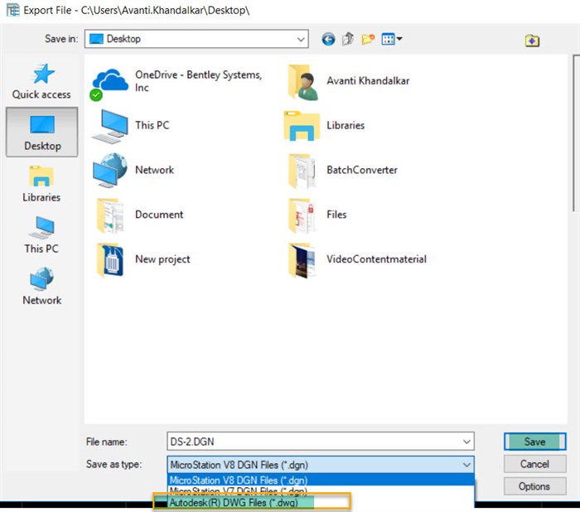This screenshot has width=580, height=512.
Task: Click the Cancel button
Action: pos(535,464)
